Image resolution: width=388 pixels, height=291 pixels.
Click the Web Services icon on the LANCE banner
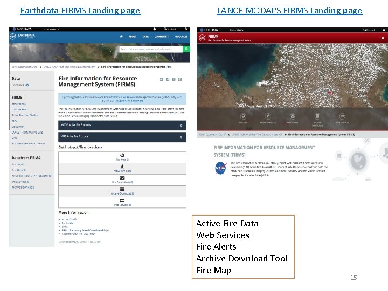click(342, 116)
